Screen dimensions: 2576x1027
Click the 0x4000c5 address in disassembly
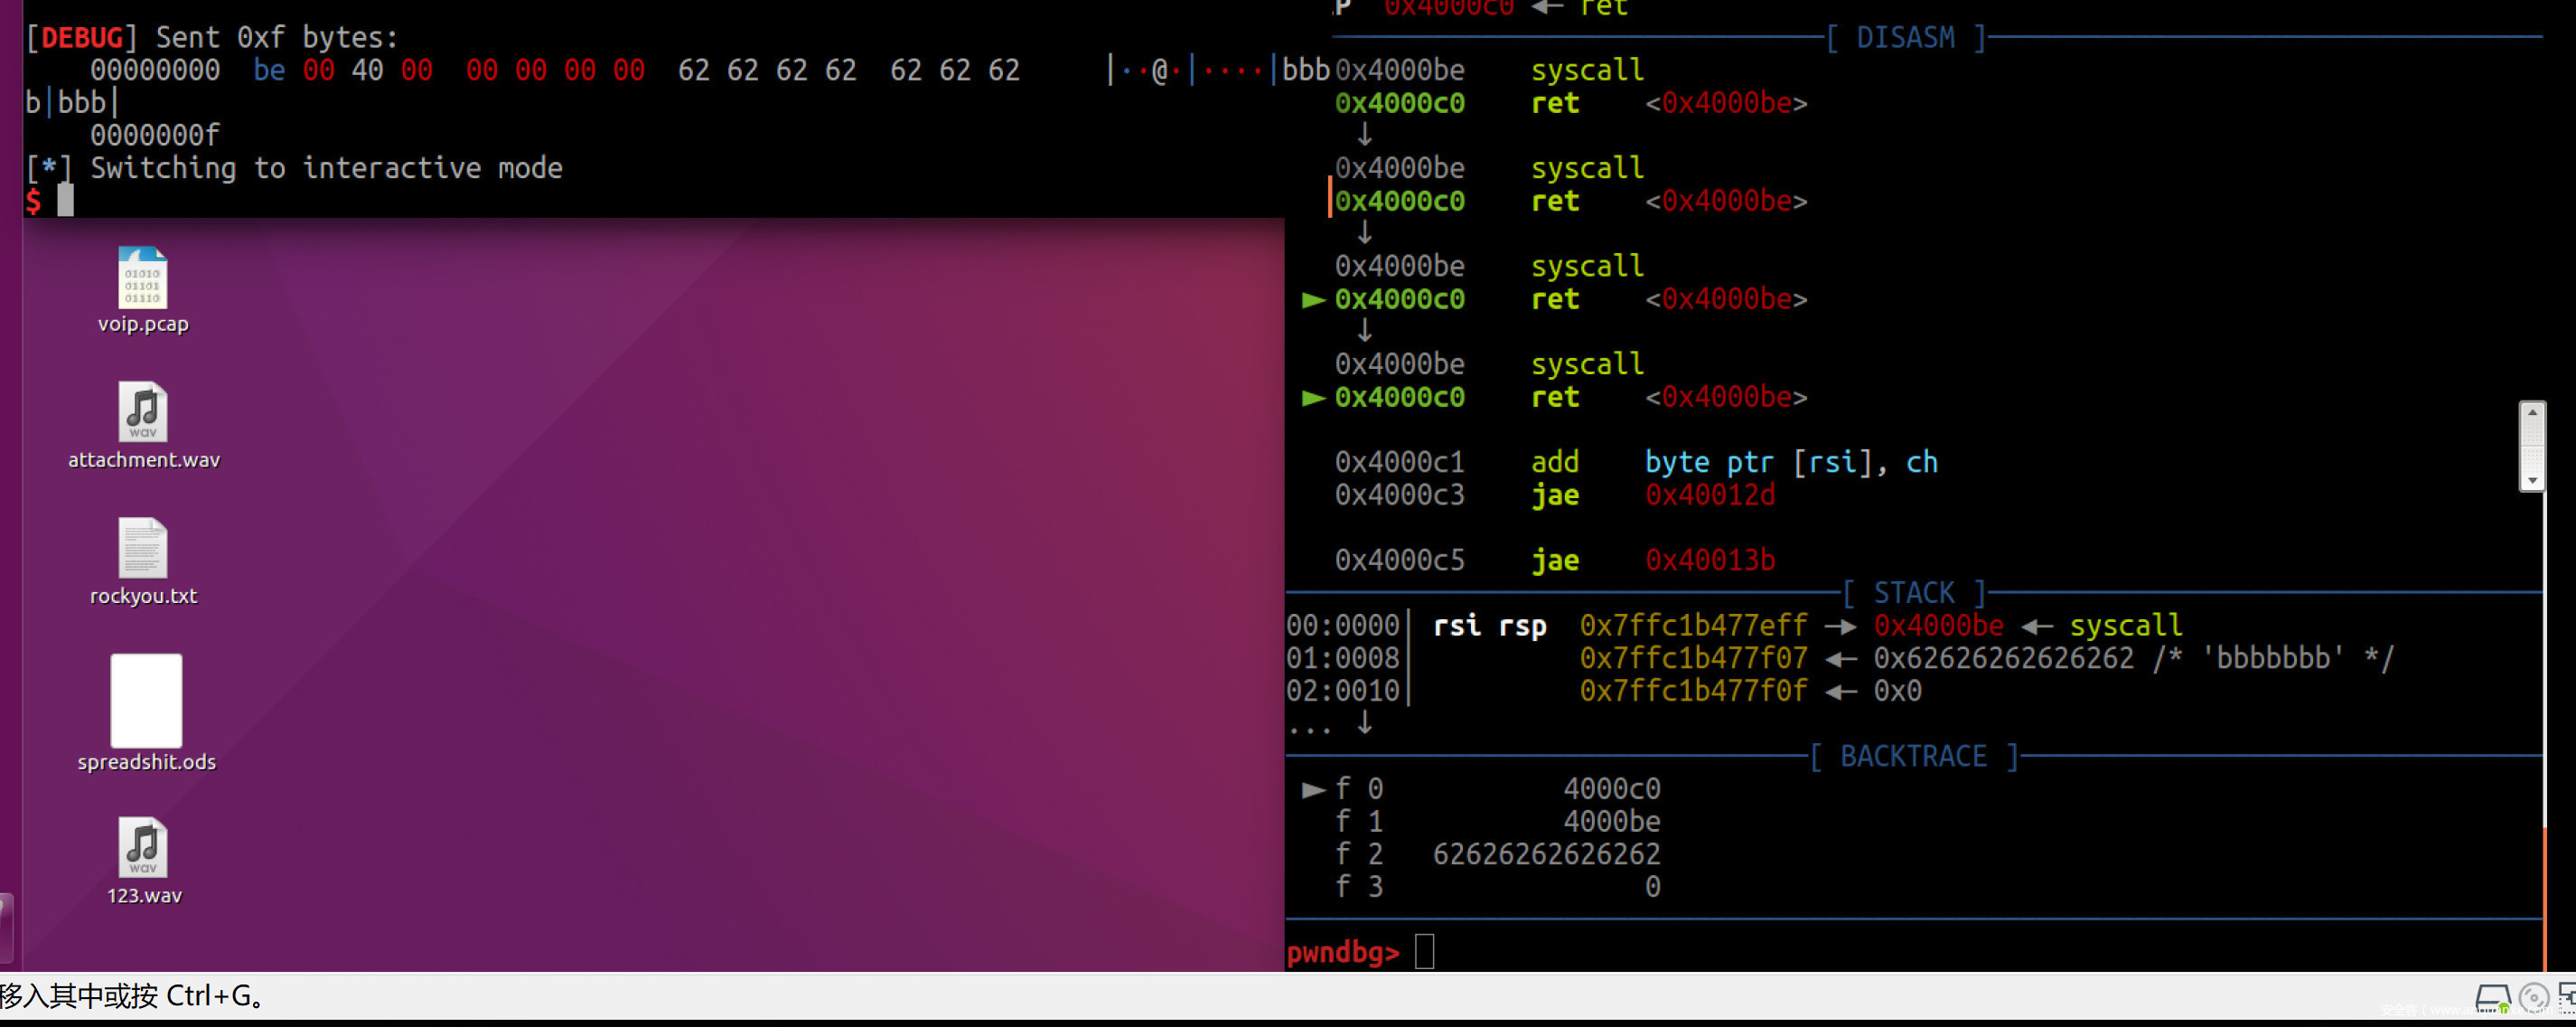pyautogui.click(x=1399, y=561)
